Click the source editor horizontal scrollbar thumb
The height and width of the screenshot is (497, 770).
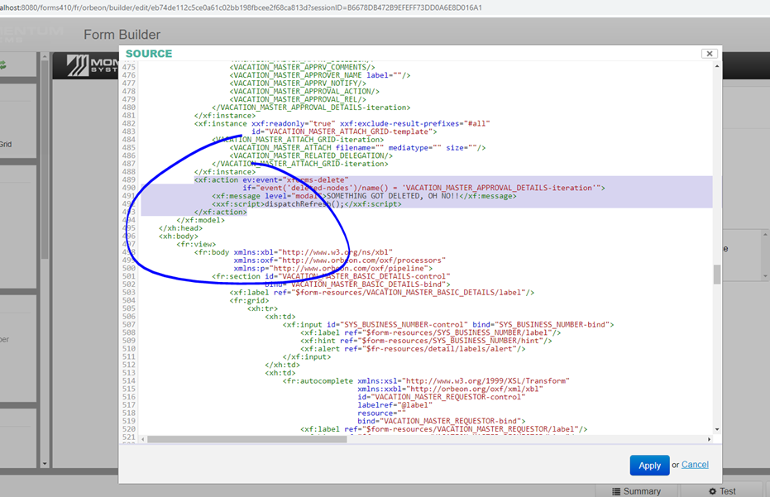click(247, 439)
